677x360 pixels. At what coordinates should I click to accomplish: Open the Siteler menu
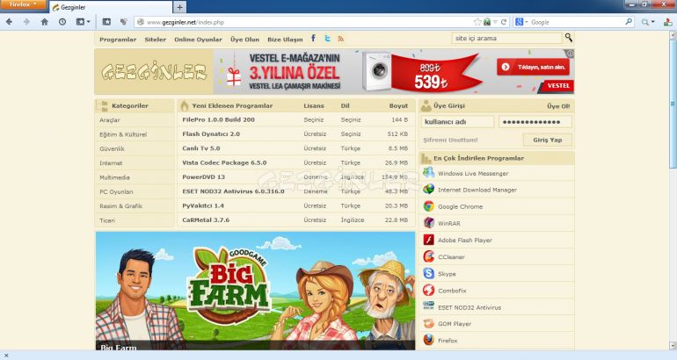pyautogui.click(x=155, y=40)
